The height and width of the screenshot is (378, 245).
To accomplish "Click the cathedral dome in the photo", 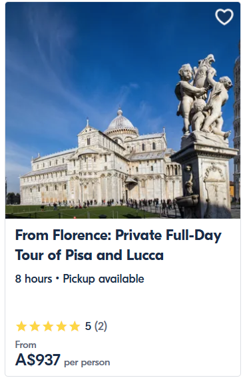I will pos(121,122).
